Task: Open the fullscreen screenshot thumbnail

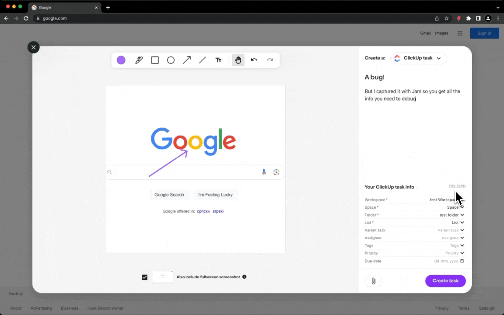Action: (163, 277)
